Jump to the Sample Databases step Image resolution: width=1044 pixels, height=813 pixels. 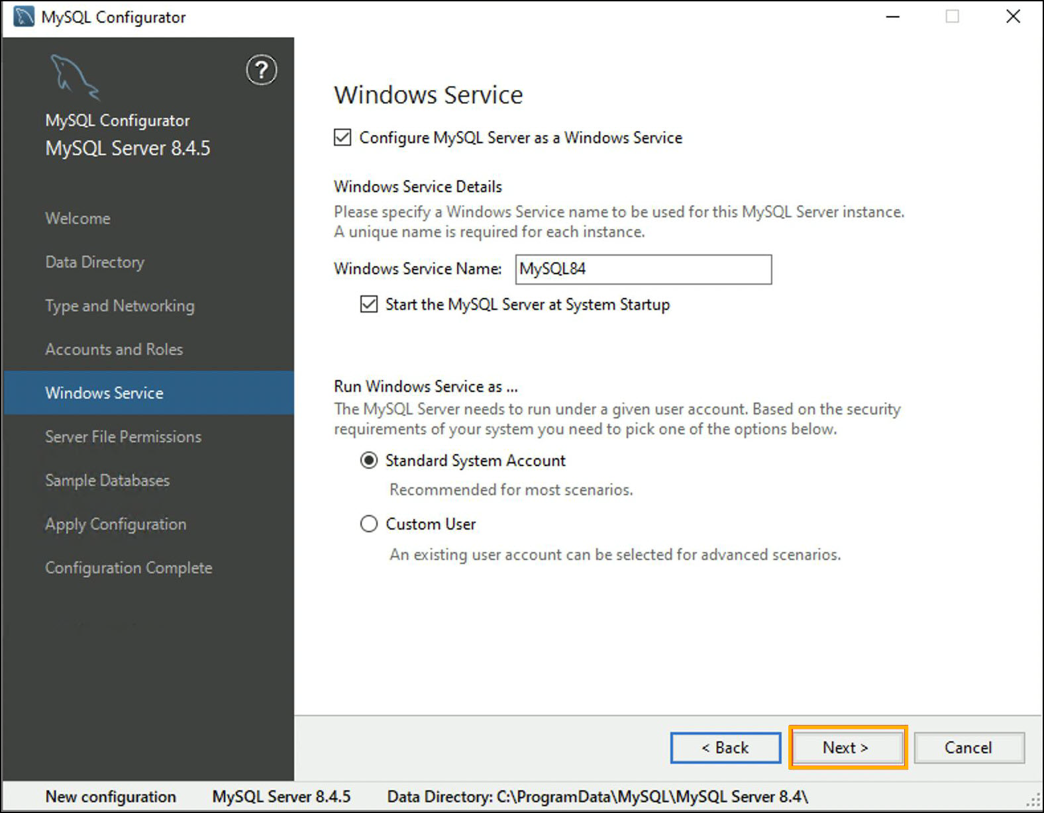[107, 481]
